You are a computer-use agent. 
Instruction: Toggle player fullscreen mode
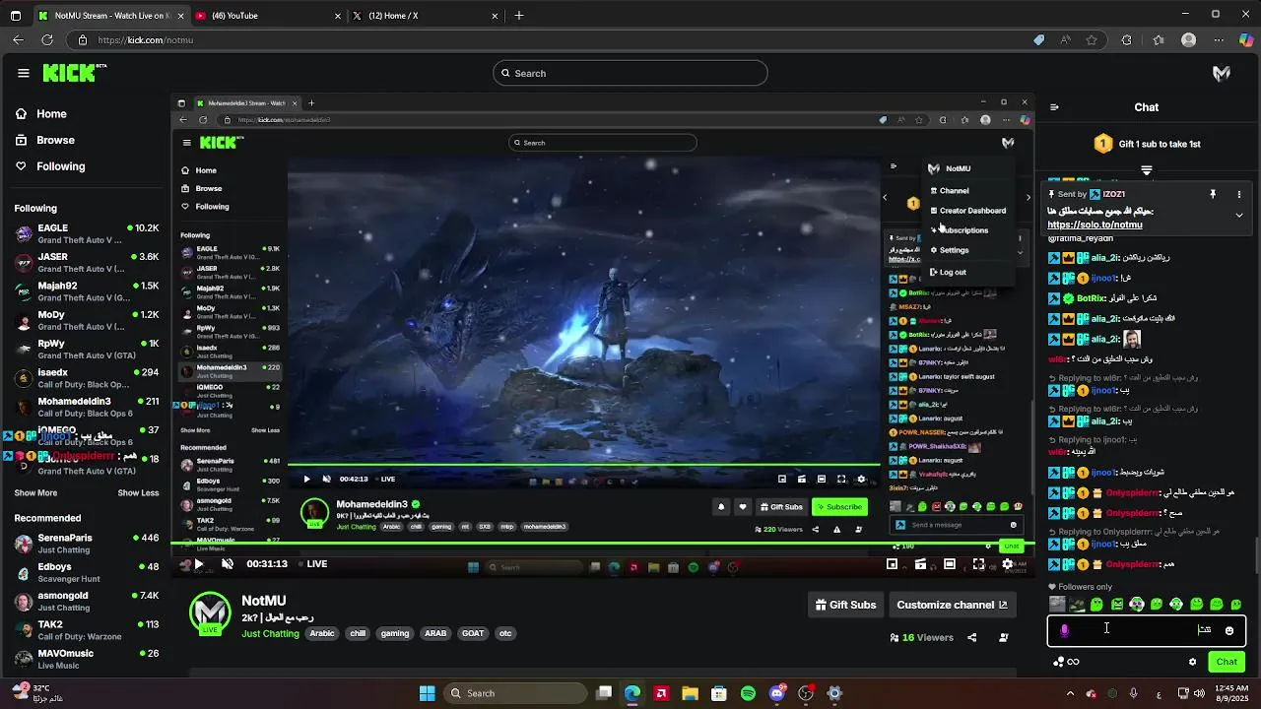point(978,564)
